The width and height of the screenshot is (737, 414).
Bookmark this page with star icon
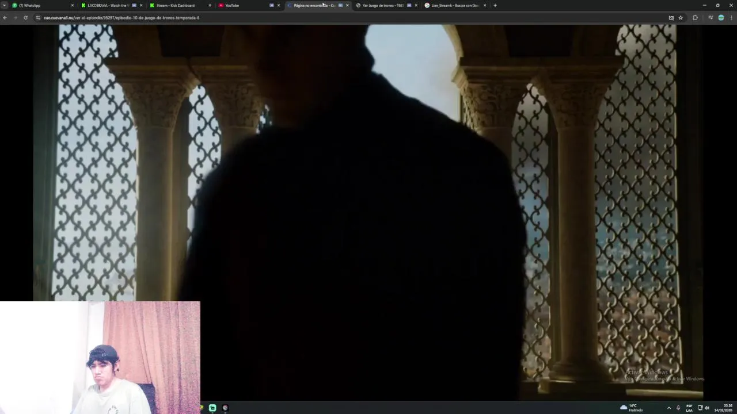click(681, 18)
